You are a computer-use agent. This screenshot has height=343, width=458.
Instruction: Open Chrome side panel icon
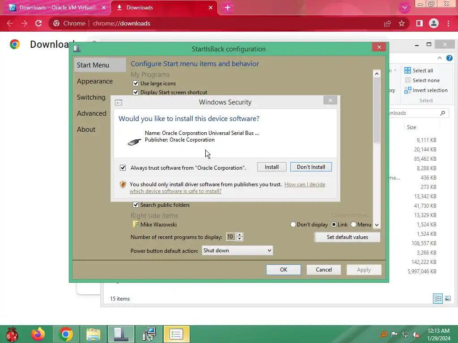(420, 23)
